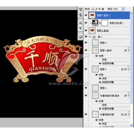This screenshot has width=134, height=134.
Task: Collapse effects arrow on 图层 4 layer
Action: tap(129, 69)
